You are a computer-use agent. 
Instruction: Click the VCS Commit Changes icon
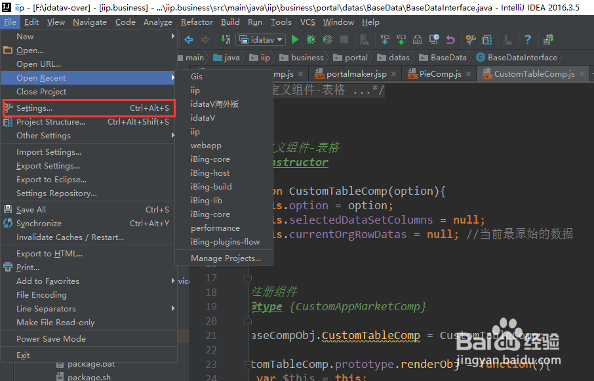click(401, 39)
